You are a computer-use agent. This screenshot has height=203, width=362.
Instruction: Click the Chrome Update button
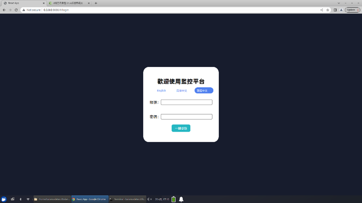tap(351, 10)
